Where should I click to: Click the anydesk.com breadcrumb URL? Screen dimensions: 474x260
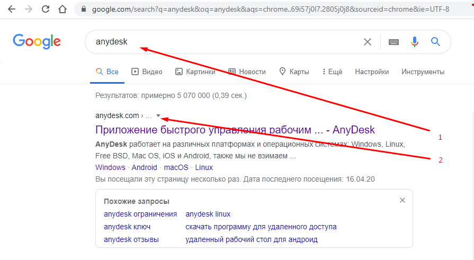pos(123,115)
